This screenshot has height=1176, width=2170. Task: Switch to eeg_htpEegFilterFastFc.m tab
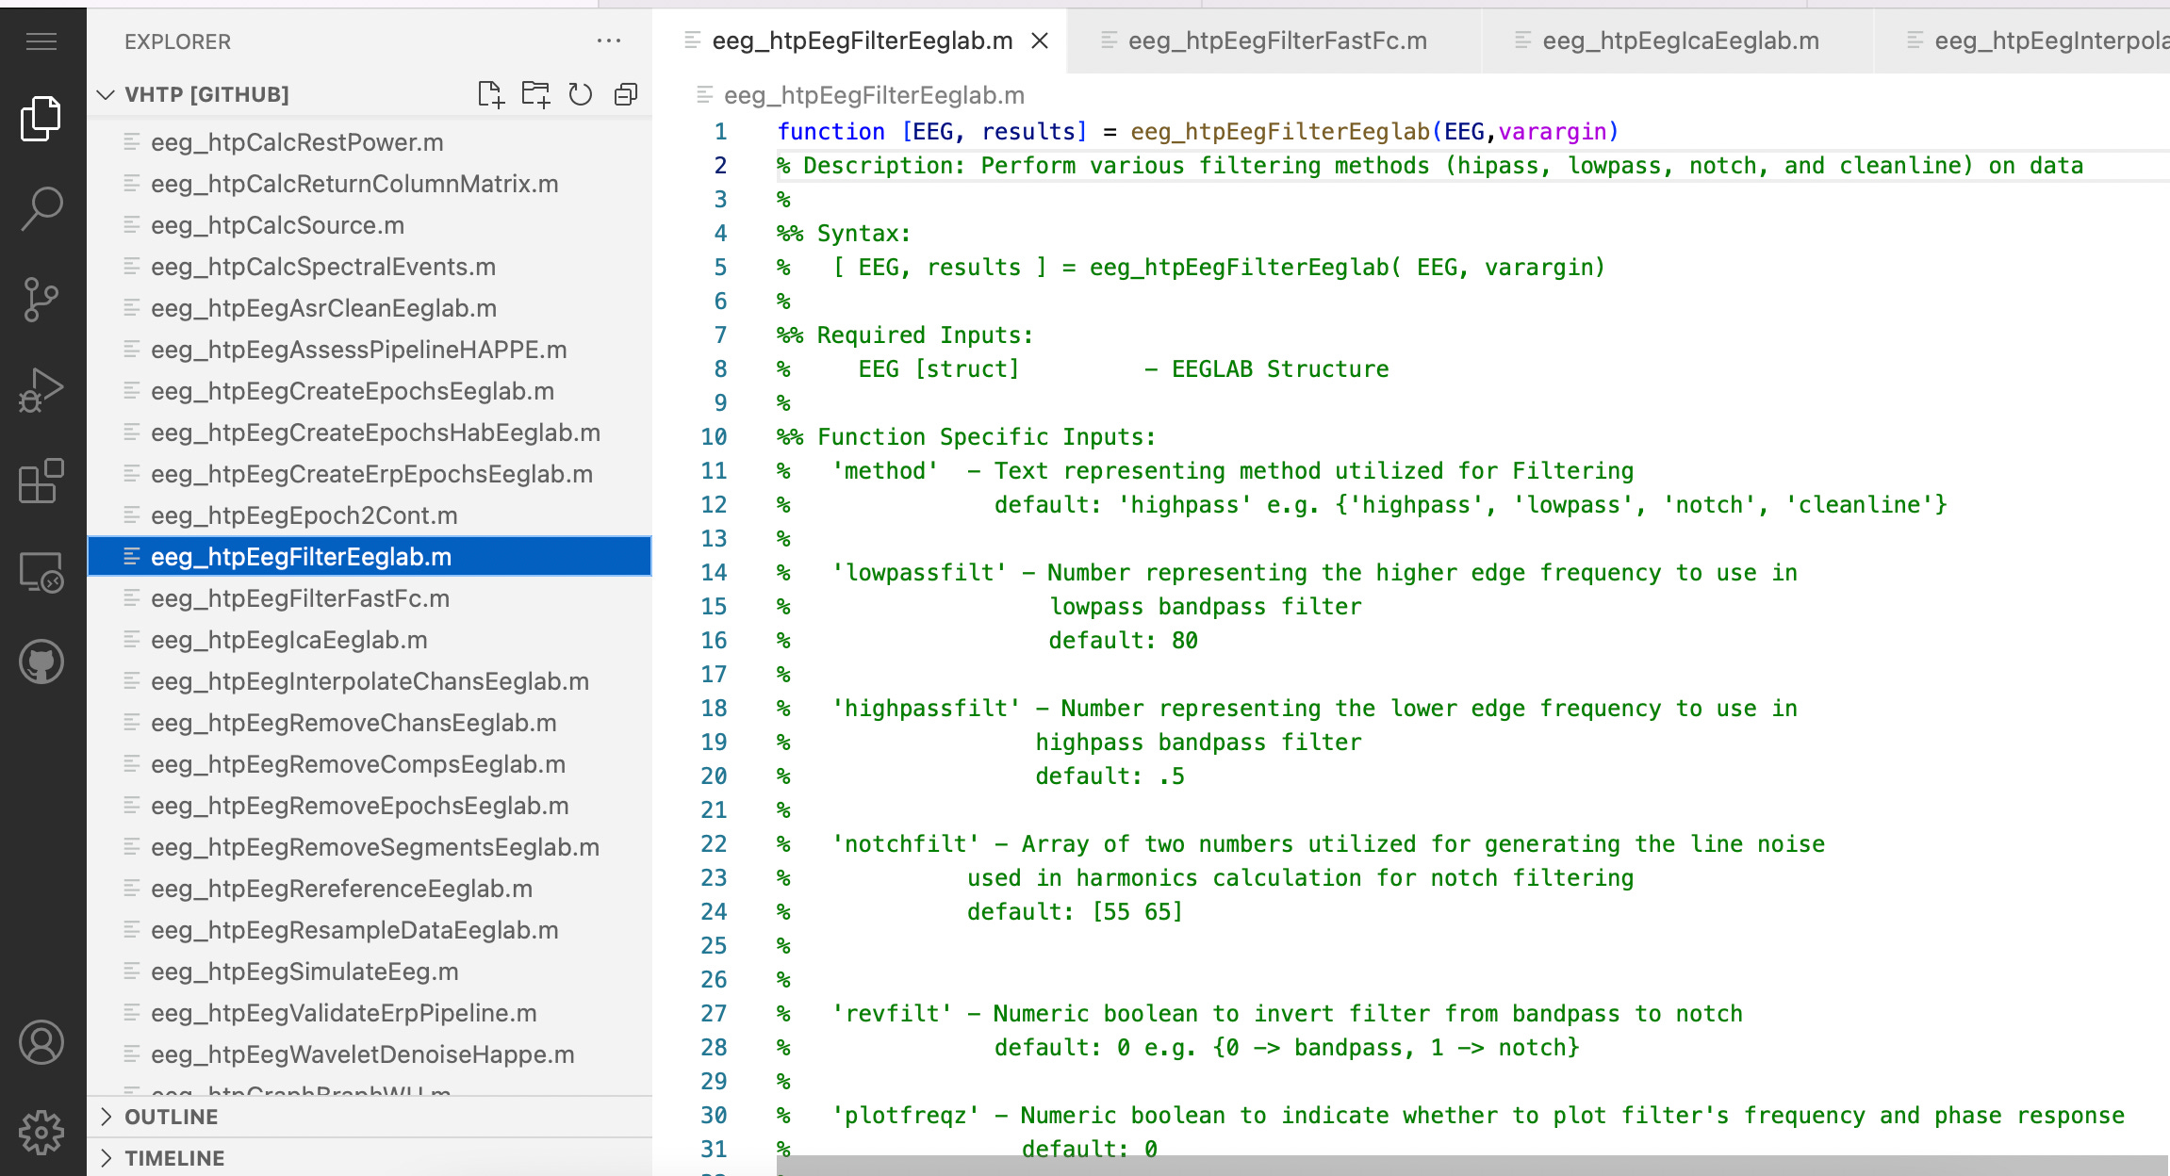(1276, 41)
